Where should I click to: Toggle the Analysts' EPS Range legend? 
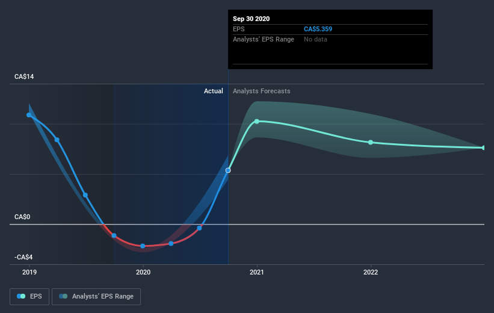96,296
